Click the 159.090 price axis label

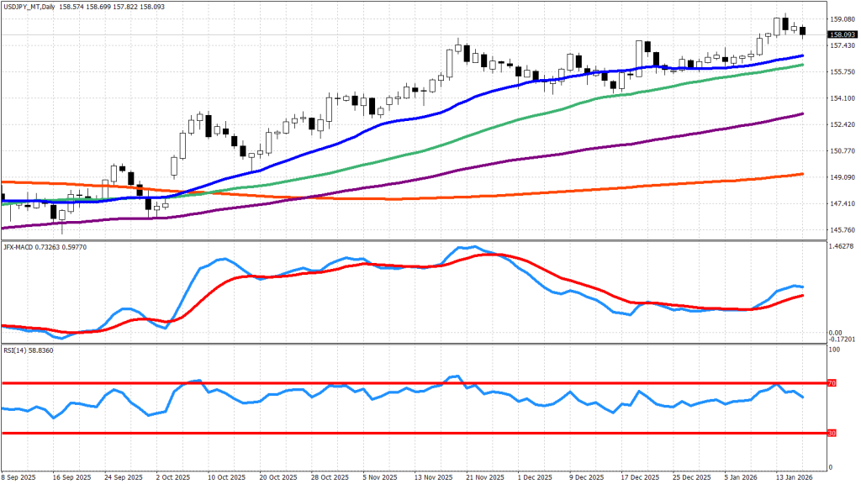(843, 18)
